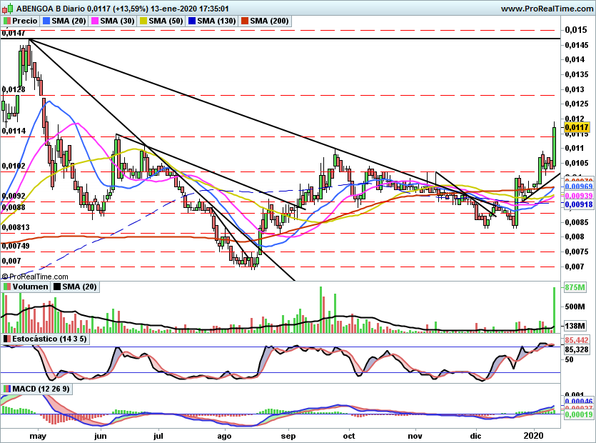Click the ProRealTime.com copyright watermark

tap(35, 276)
